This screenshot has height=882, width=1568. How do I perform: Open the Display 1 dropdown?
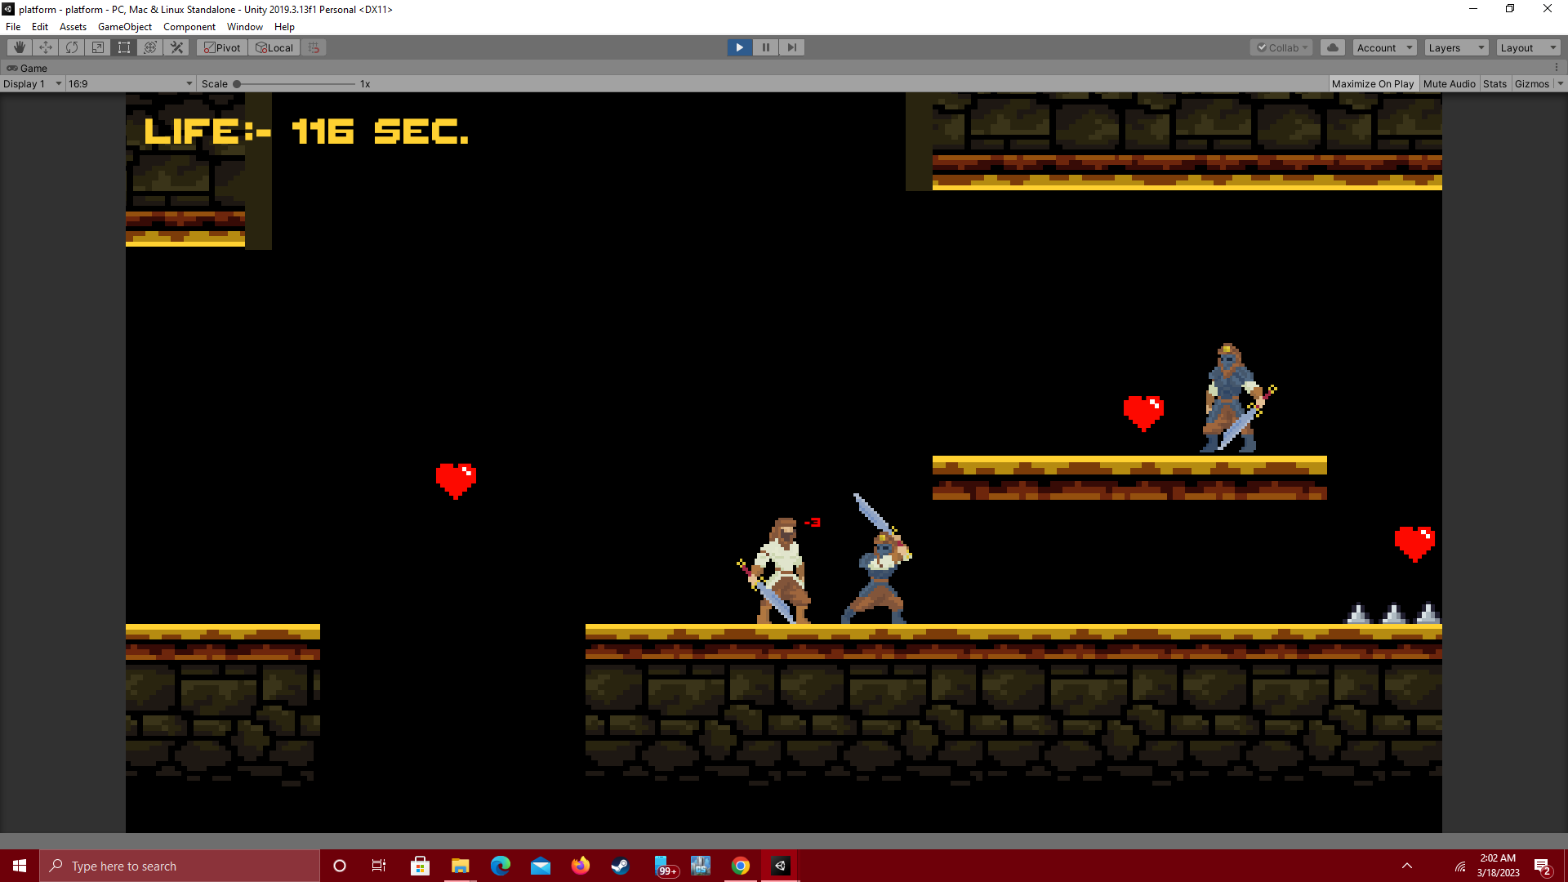click(31, 83)
